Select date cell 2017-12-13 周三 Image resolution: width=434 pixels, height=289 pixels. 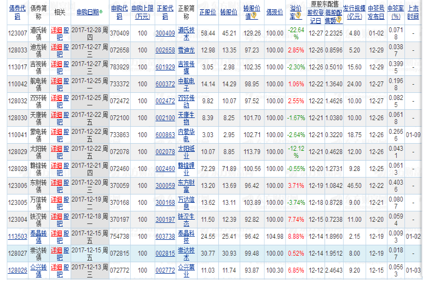(x=90, y=270)
